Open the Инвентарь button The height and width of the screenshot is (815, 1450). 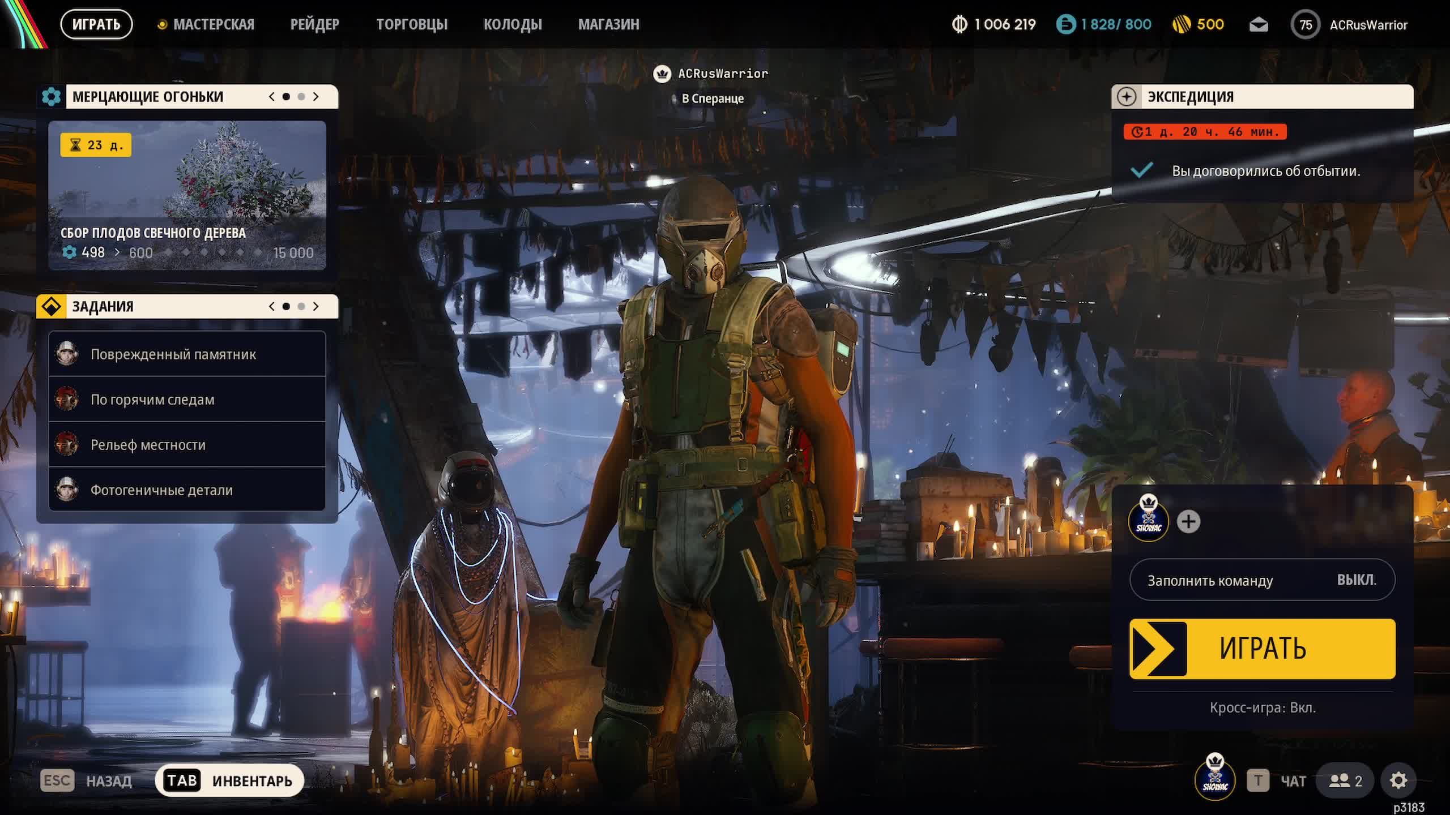click(229, 780)
